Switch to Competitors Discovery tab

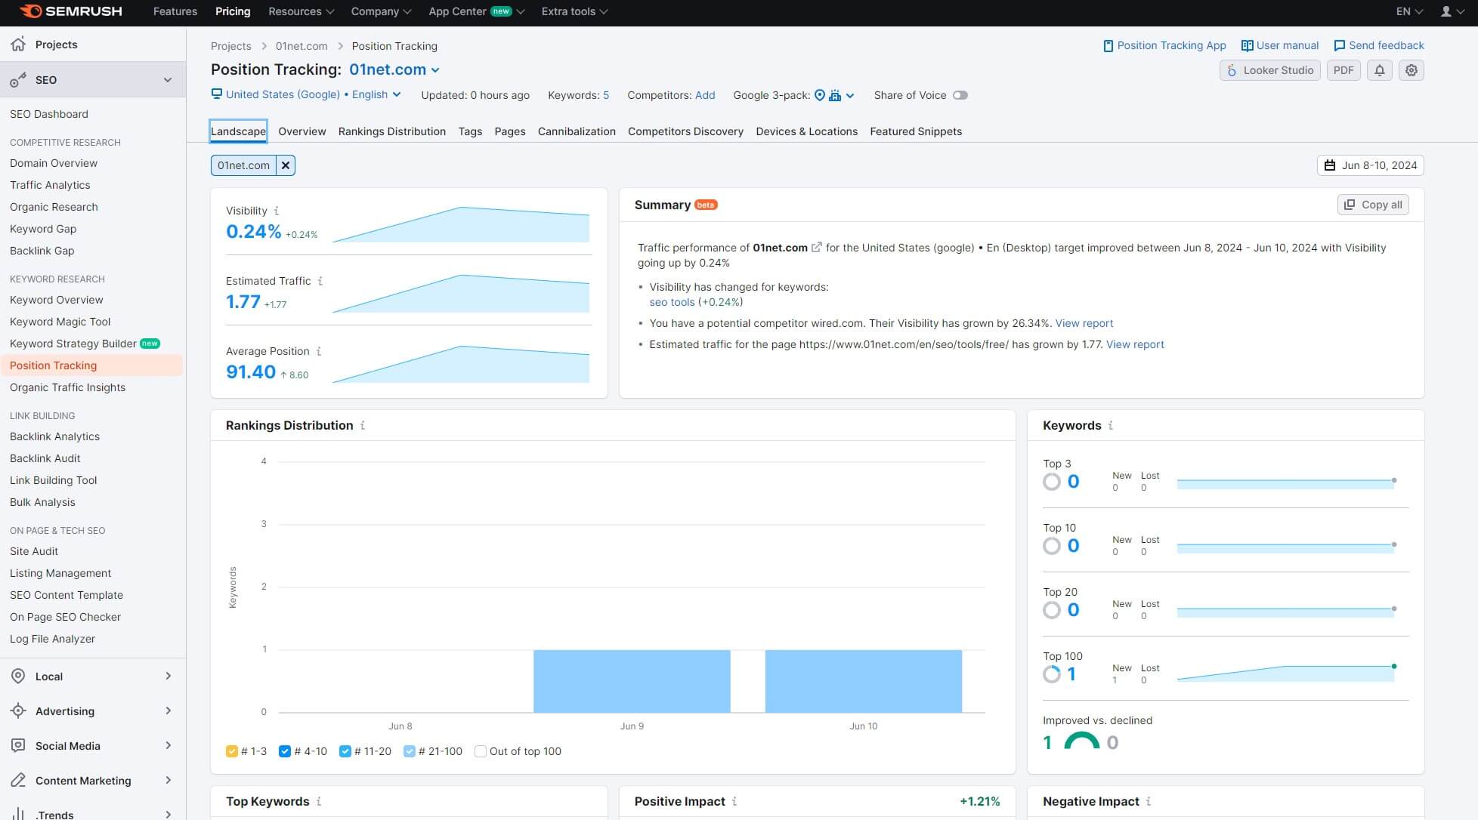point(685,131)
